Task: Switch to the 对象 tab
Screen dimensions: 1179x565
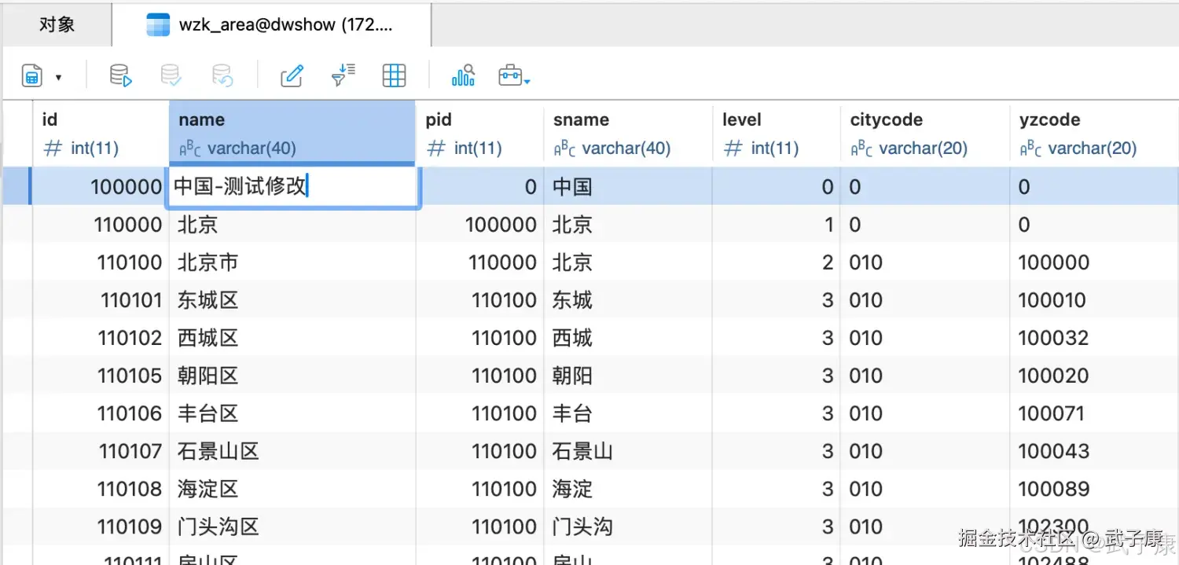Action: [x=56, y=24]
